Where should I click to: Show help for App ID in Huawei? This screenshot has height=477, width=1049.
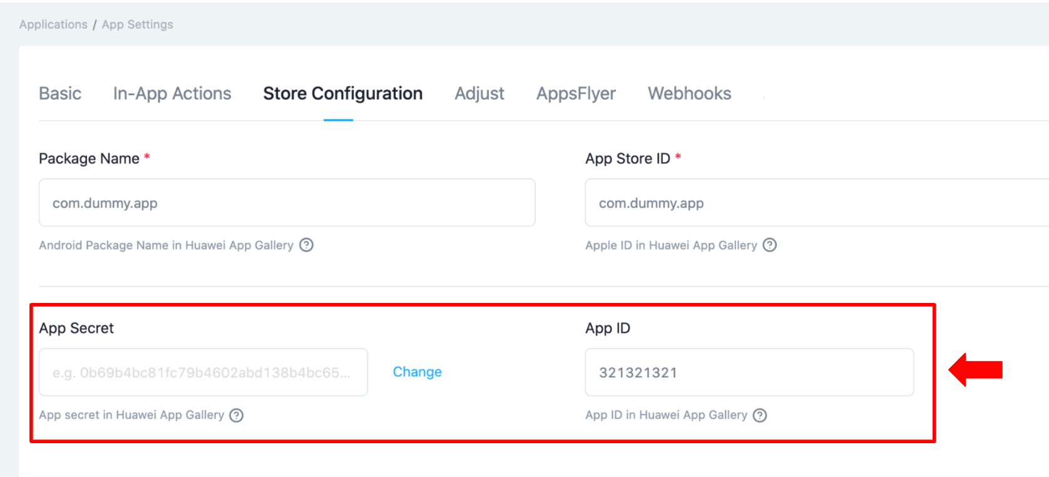[760, 415]
